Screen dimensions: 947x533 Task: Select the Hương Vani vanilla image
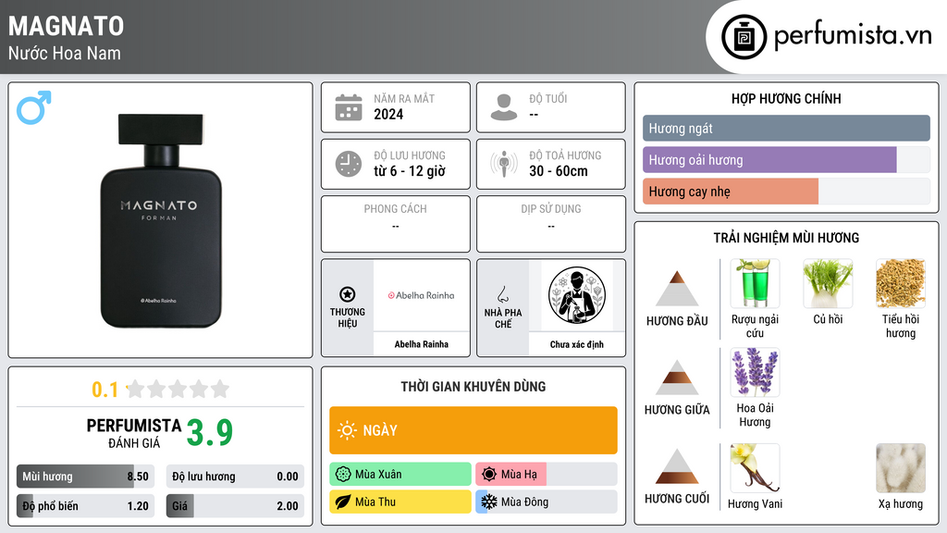[755, 468]
